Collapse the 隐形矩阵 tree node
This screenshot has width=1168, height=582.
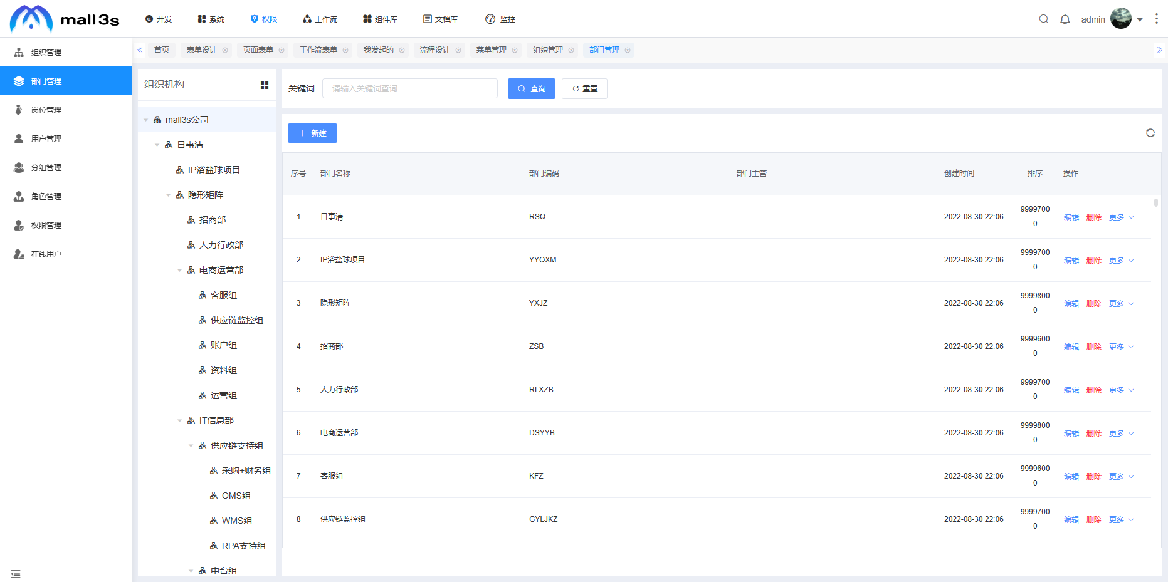(168, 195)
